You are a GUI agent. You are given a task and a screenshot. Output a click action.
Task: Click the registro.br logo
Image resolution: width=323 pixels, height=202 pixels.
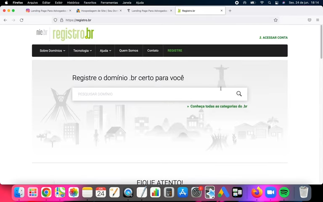click(73, 34)
